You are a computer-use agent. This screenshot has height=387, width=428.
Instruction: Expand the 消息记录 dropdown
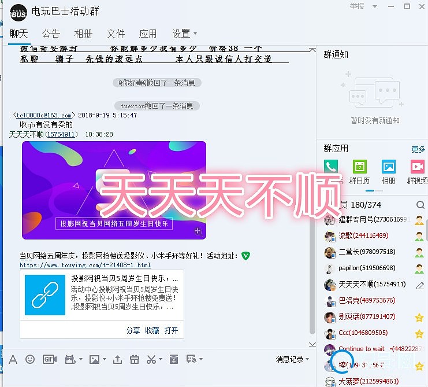click(307, 359)
